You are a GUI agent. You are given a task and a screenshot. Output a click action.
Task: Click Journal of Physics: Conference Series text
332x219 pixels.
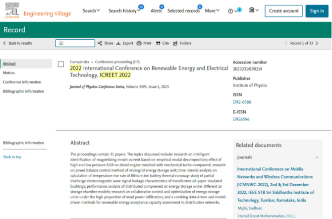tap(97, 87)
